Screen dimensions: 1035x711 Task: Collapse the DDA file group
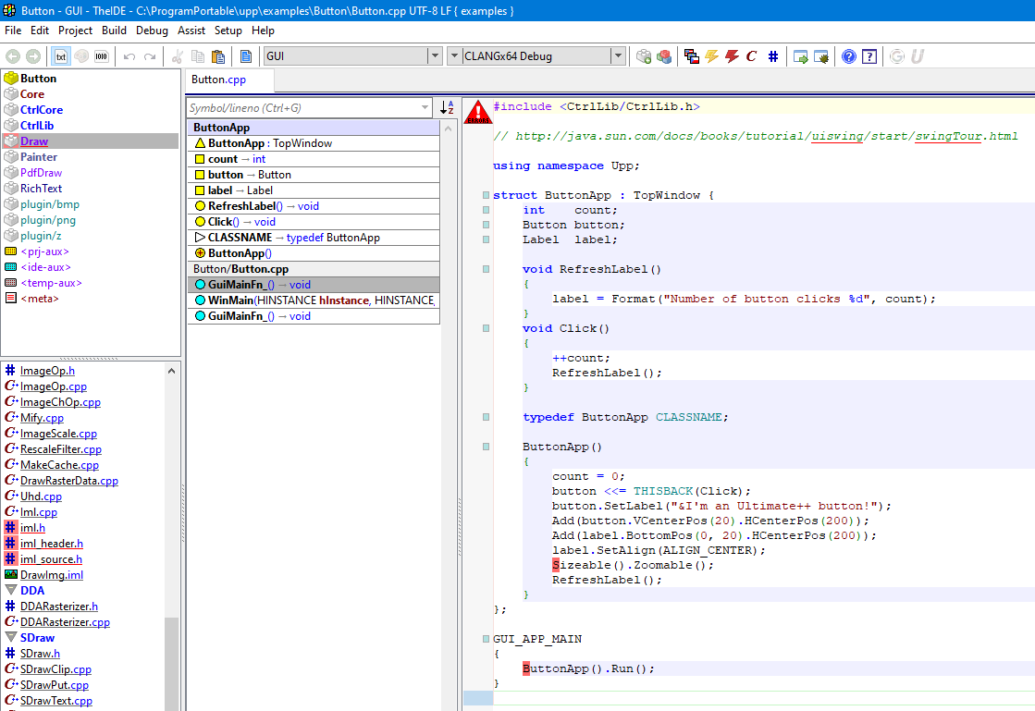(x=11, y=590)
